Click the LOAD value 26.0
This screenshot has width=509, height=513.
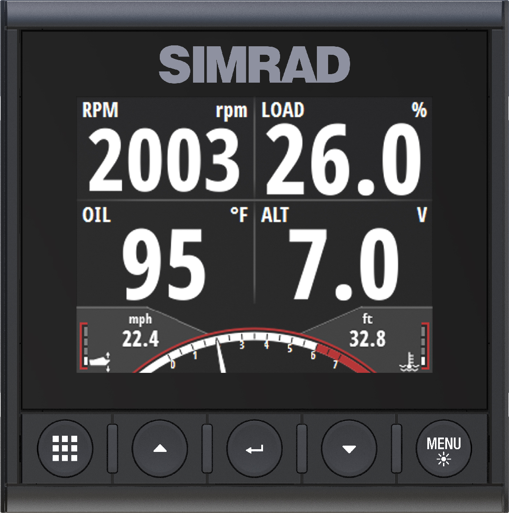pyautogui.click(x=344, y=160)
